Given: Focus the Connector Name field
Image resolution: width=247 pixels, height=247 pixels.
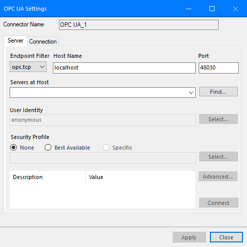Looking at the screenshot, I should [139, 25].
